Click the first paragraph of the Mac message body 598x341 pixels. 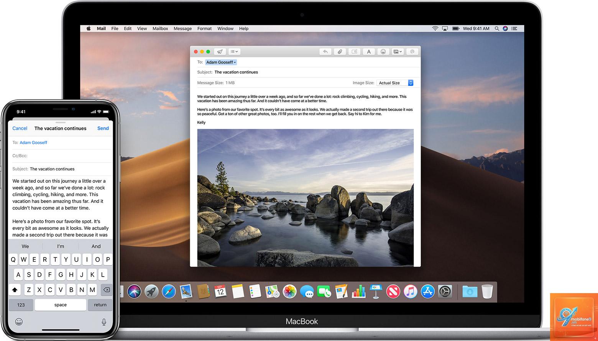point(302,99)
